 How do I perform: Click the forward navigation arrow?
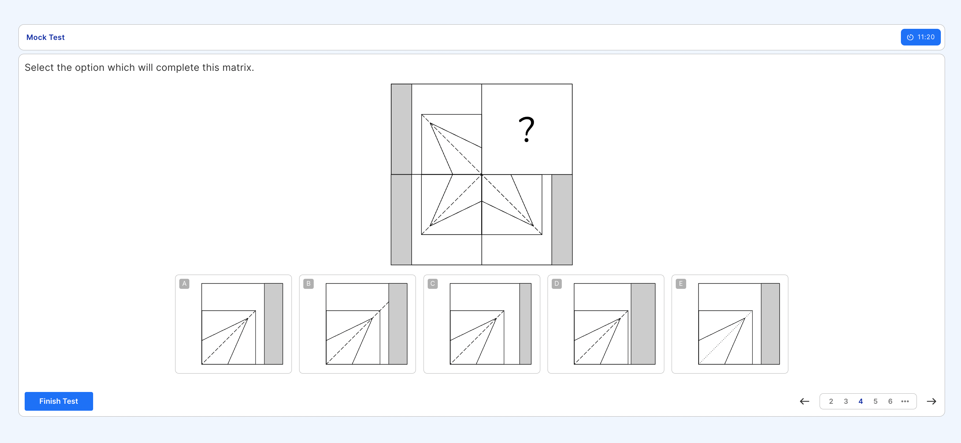[x=934, y=402]
